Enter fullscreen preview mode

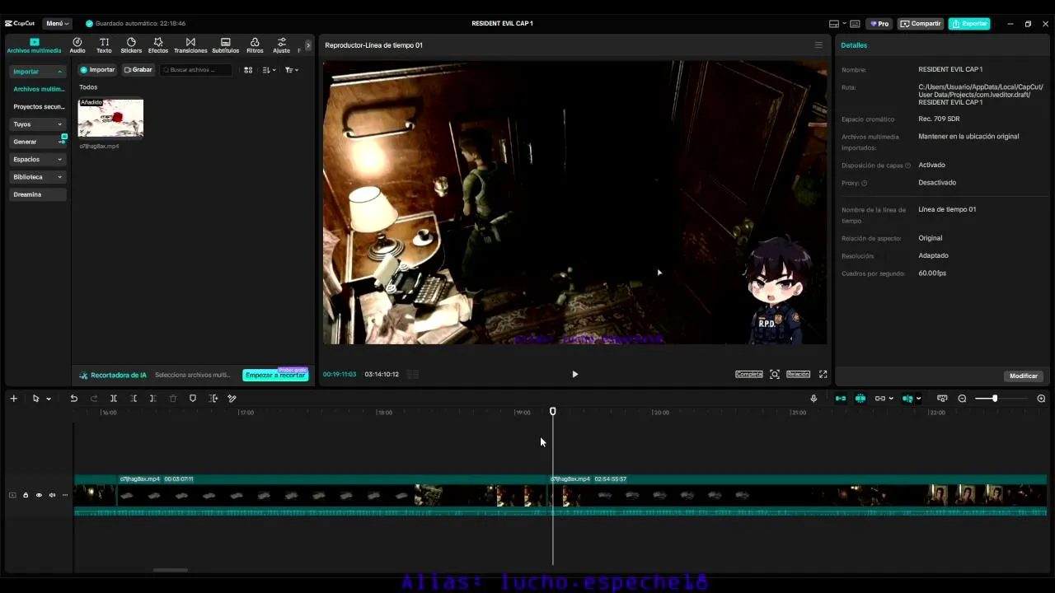pos(823,375)
